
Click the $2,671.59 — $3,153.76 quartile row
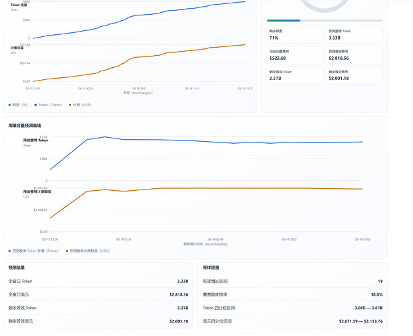pos(293,321)
